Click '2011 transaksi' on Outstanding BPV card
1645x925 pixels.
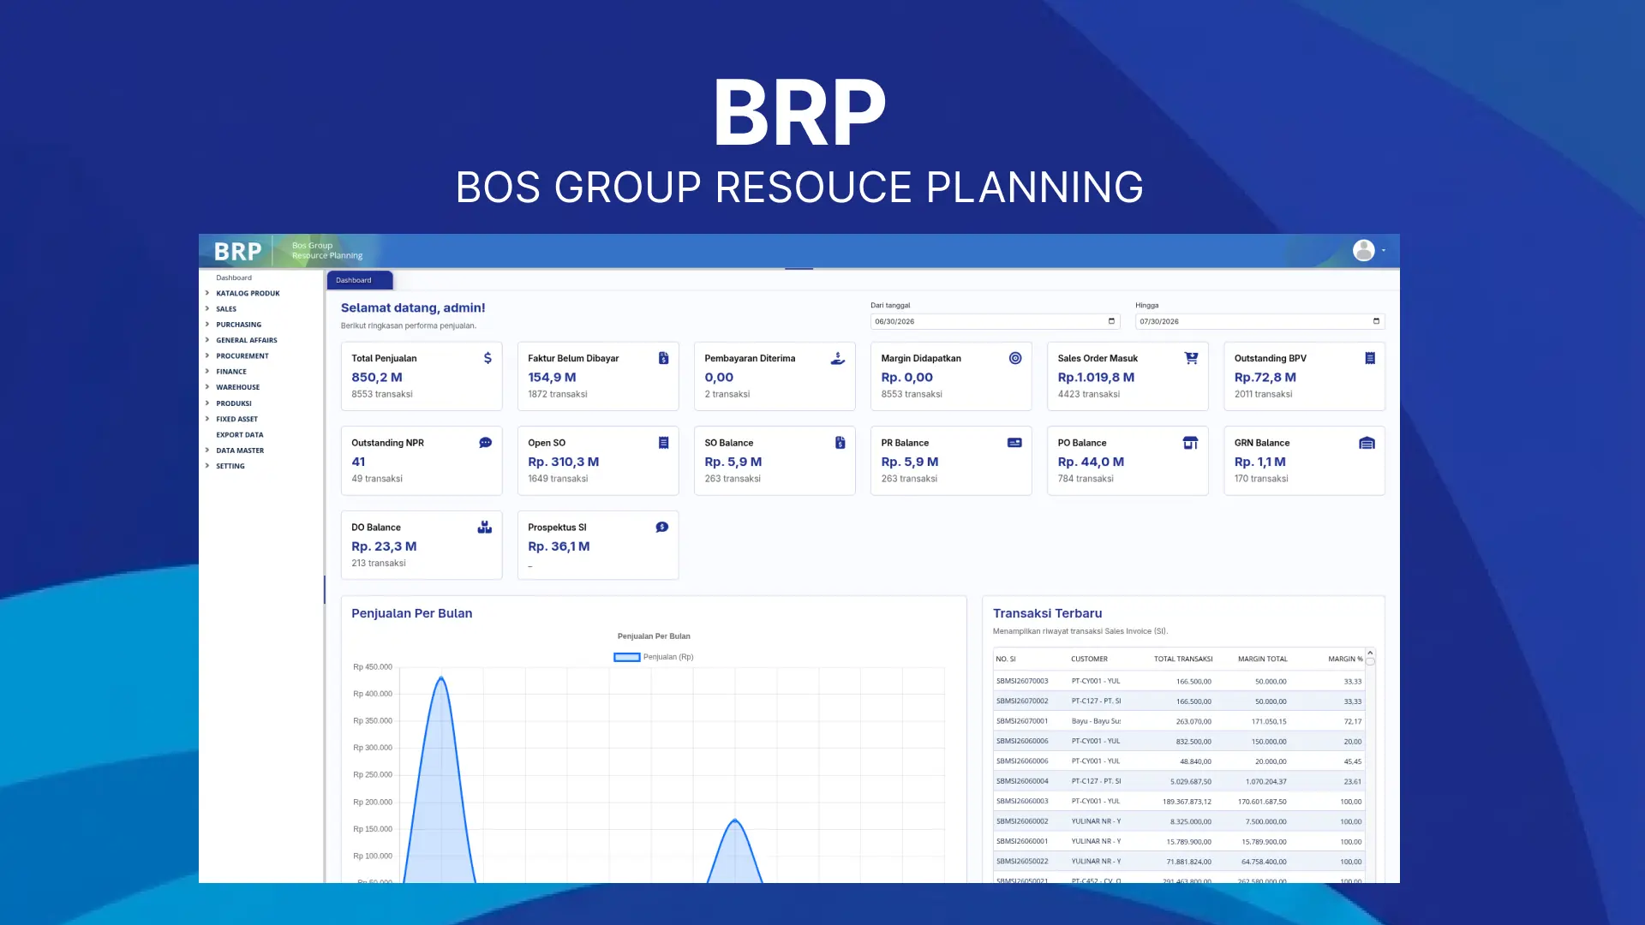tap(1263, 394)
